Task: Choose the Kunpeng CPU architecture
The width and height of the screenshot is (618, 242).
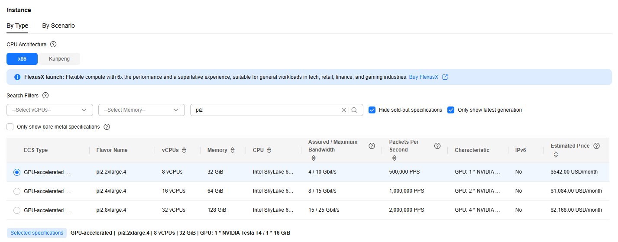Action: point(59,59)
